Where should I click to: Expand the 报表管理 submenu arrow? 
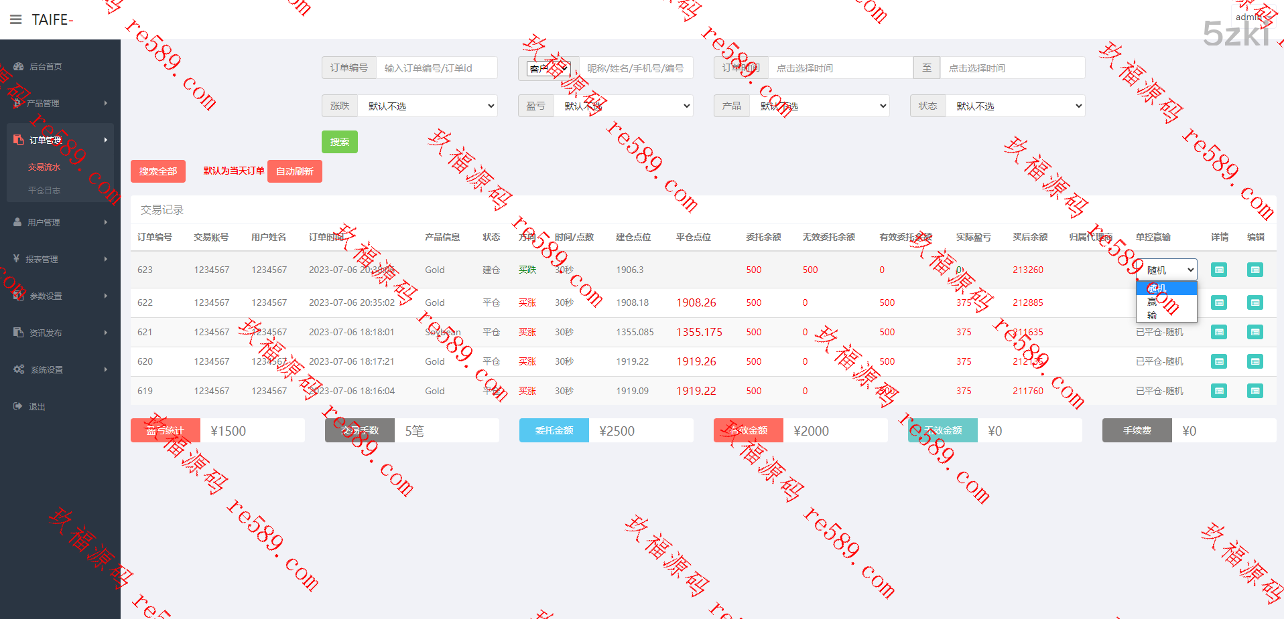[x=106, y=259]
